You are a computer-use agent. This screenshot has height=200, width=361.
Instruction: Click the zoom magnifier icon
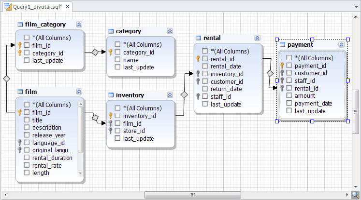(x=356, y=195)
